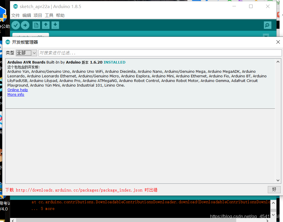Open the 文件 menu
The height and width of the screenshot is (222, 283).
pyautogui.click(x=16, y=15)
